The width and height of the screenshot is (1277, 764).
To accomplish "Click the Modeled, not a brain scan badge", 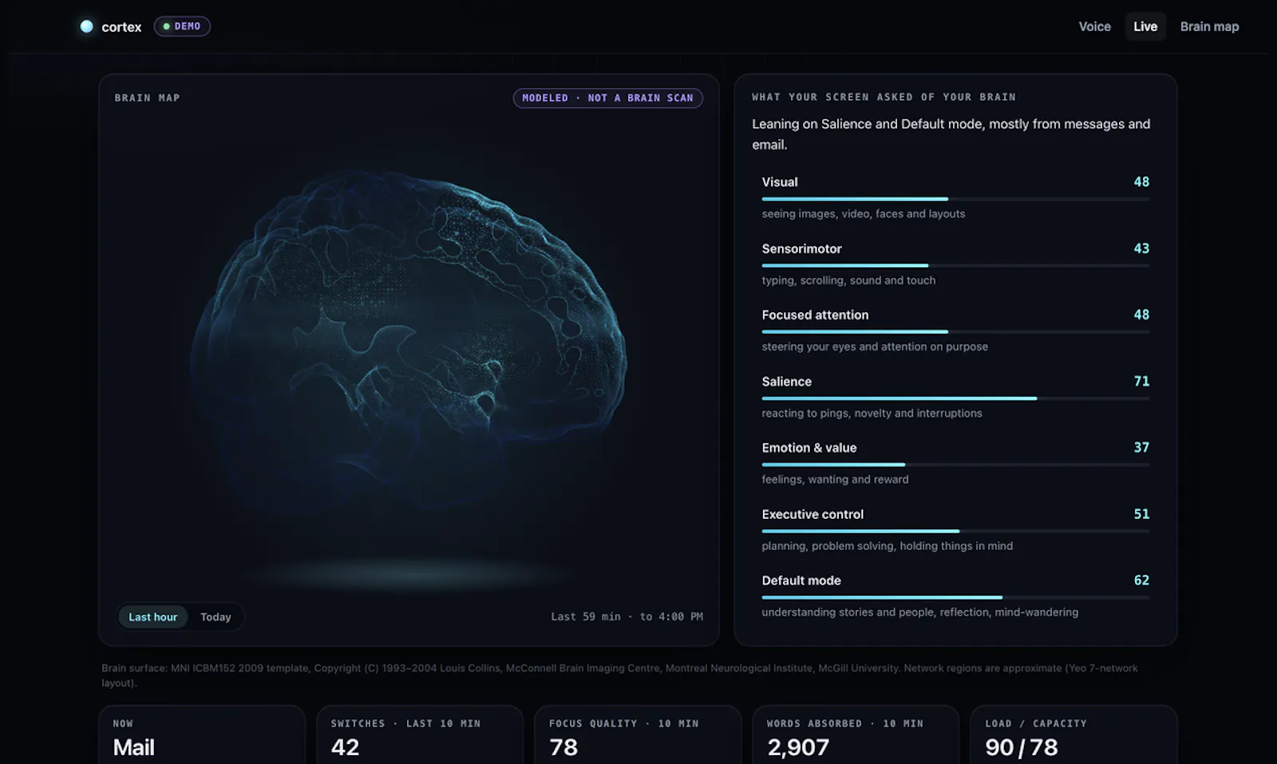I will click(x=607, y=98).
